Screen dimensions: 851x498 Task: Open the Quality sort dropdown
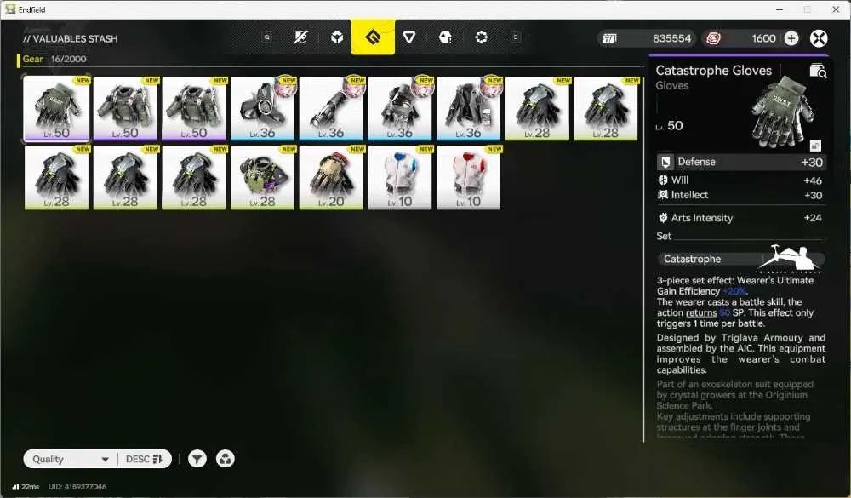(x=70, y=459)
